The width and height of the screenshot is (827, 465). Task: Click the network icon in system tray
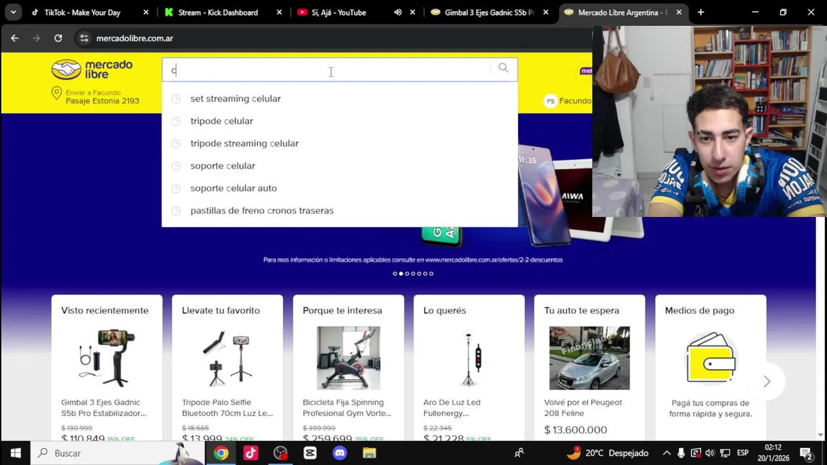725,453
